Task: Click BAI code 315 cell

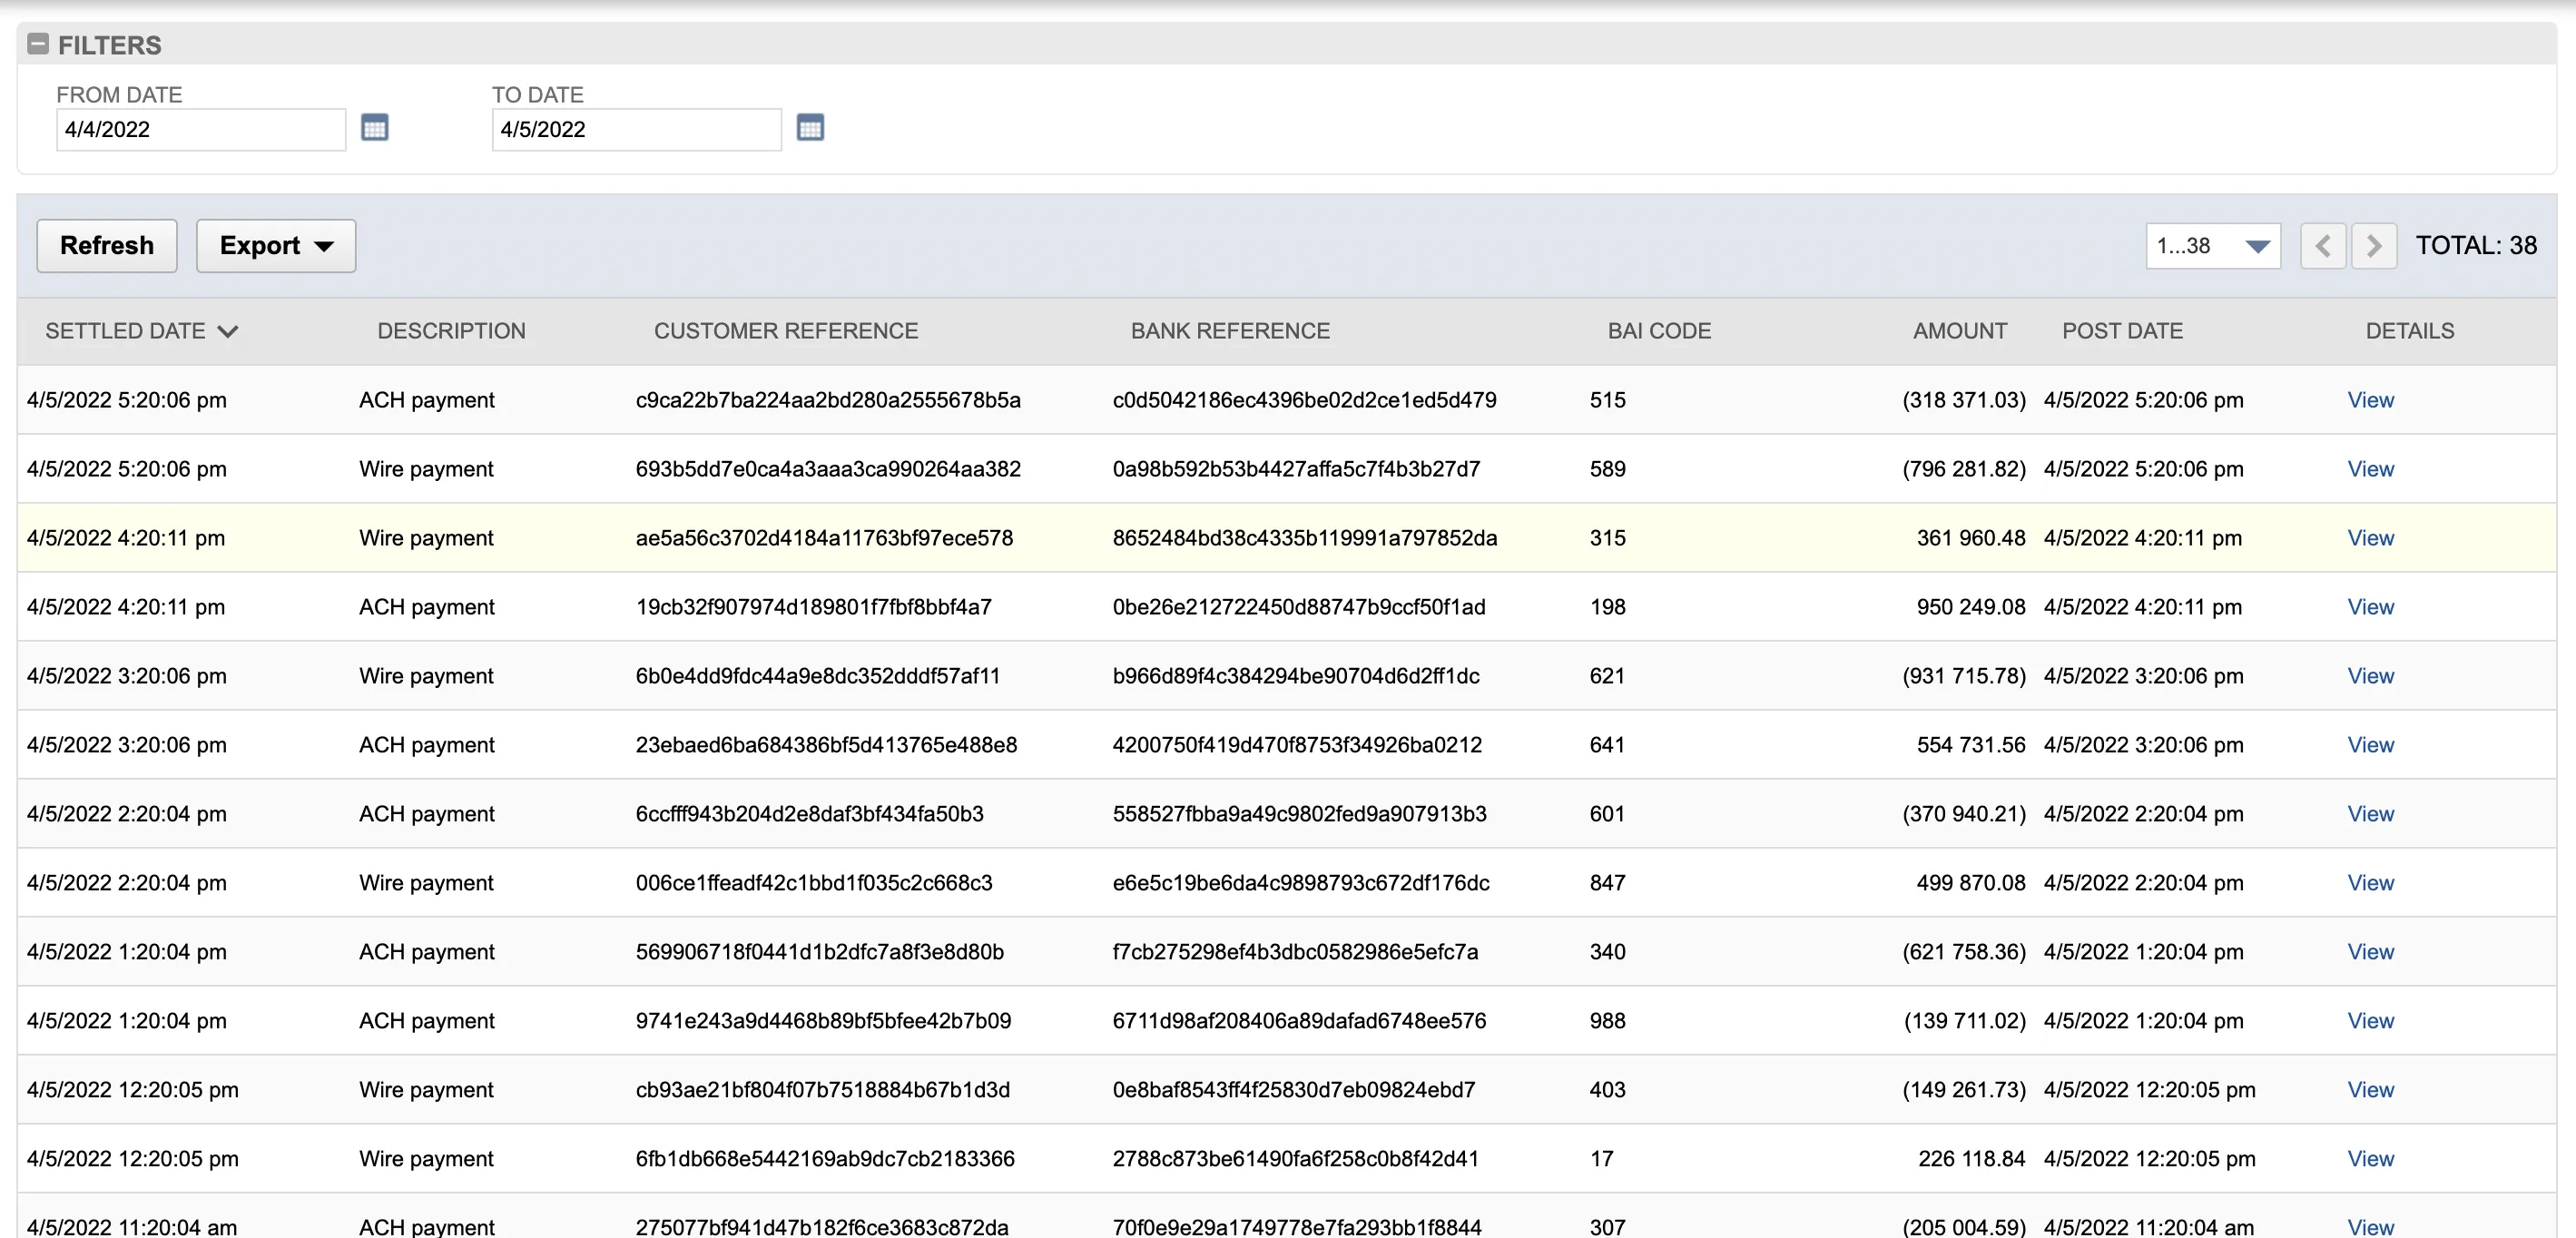Action: (x=1607, y=538)
